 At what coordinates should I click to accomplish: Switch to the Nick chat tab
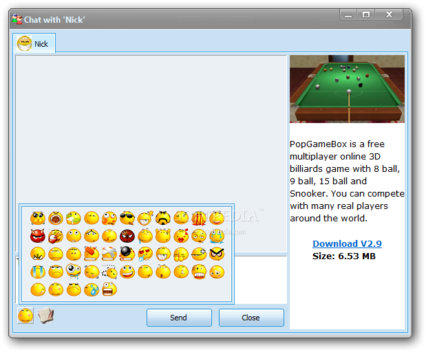point(34,43)
